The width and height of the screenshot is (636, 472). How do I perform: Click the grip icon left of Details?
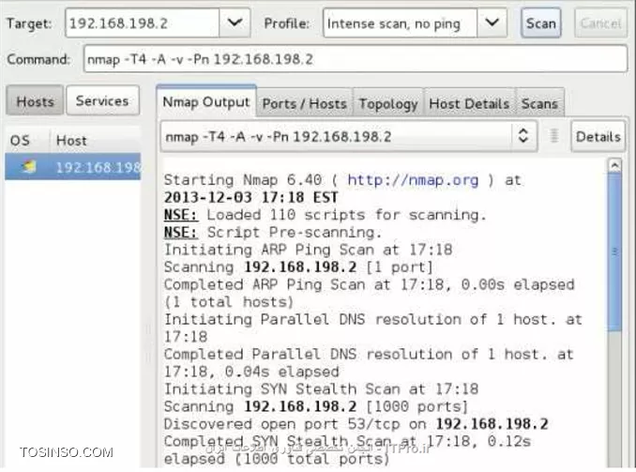pyautogui.click(x=554, y=136)
